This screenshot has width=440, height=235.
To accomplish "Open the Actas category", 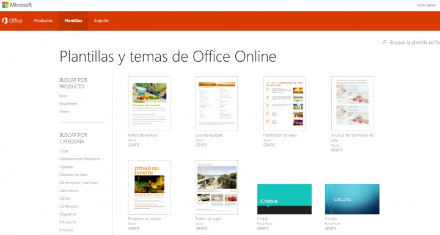I will pos(64,151).
